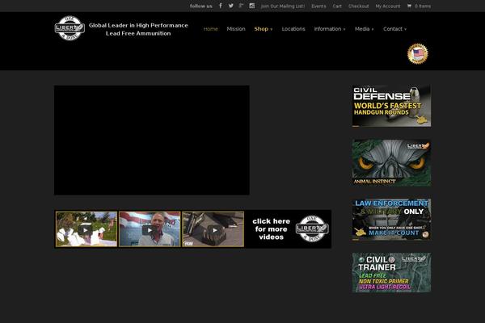Click the shopping cart icon
Image resolution: width=485 pixels, height=323 pixels.
[x=409, y=6]
